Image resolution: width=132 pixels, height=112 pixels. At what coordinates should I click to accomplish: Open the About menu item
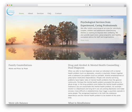[30, 14]
